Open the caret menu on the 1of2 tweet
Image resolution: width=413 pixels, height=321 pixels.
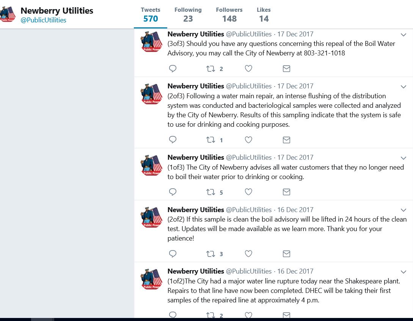(404, 272)
